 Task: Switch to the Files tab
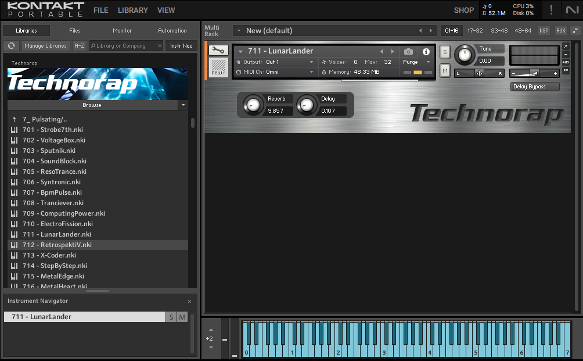pyautogui.click(x=75, y=30)
